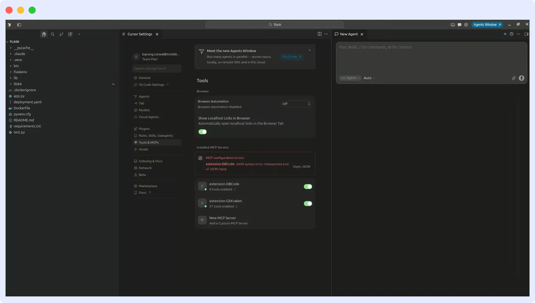Click the Cursor logo icon in title bar
Viewport: 535px width, 303px height.
pos(10,25)
